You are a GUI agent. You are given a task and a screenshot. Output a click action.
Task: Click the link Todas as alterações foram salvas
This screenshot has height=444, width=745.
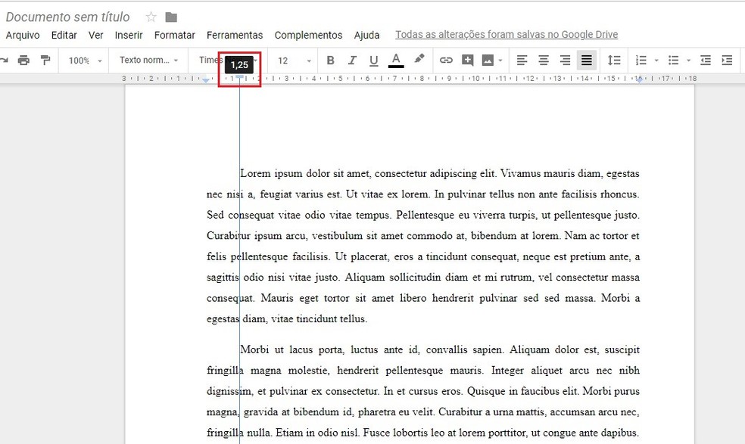(506, 34)
